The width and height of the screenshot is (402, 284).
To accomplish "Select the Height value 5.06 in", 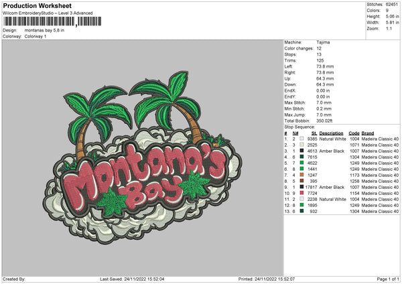I will pos(392,16).
